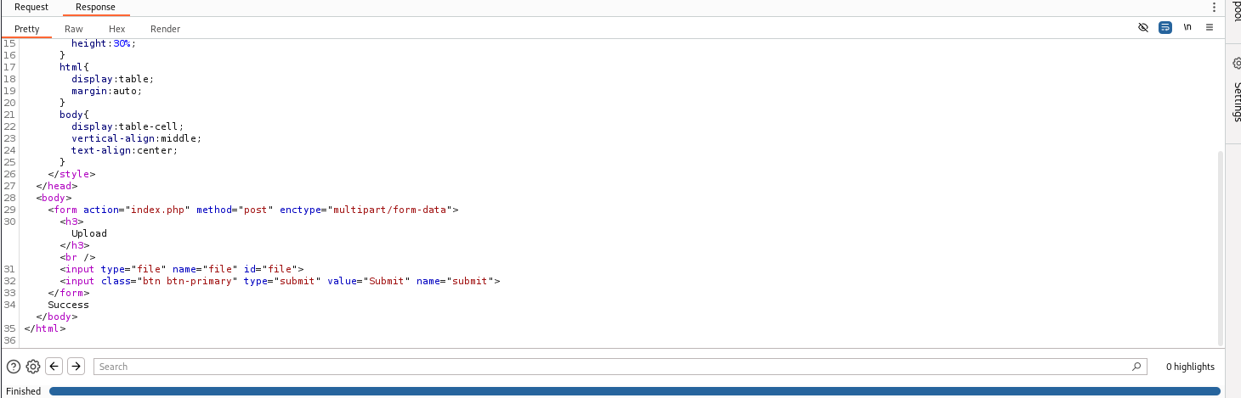The height and width of the screenshot is (398, 1241).
Task: Open the vertical three-dot options menu
Action: point(1214,7)
